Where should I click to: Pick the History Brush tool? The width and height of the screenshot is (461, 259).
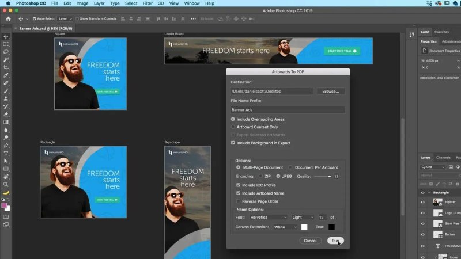point(6,106)
